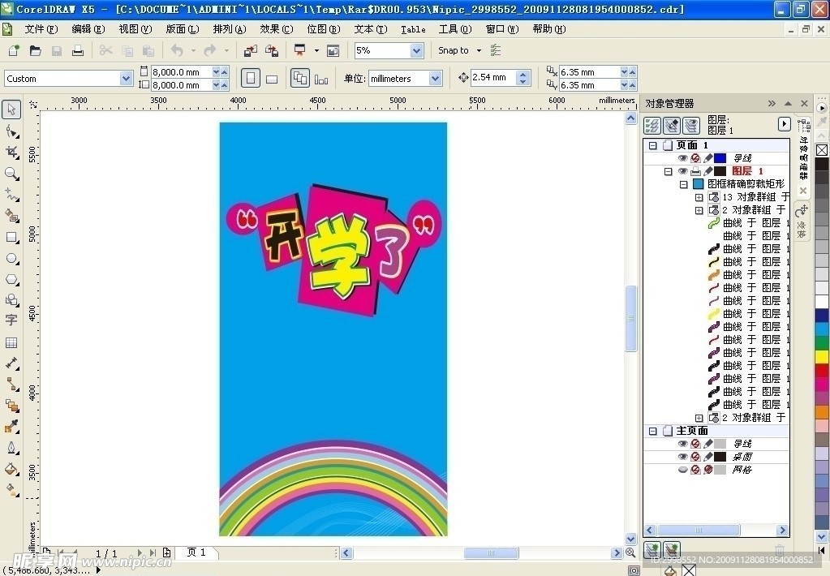
Task: Select the Polygon tool
Action: point(11,280)
